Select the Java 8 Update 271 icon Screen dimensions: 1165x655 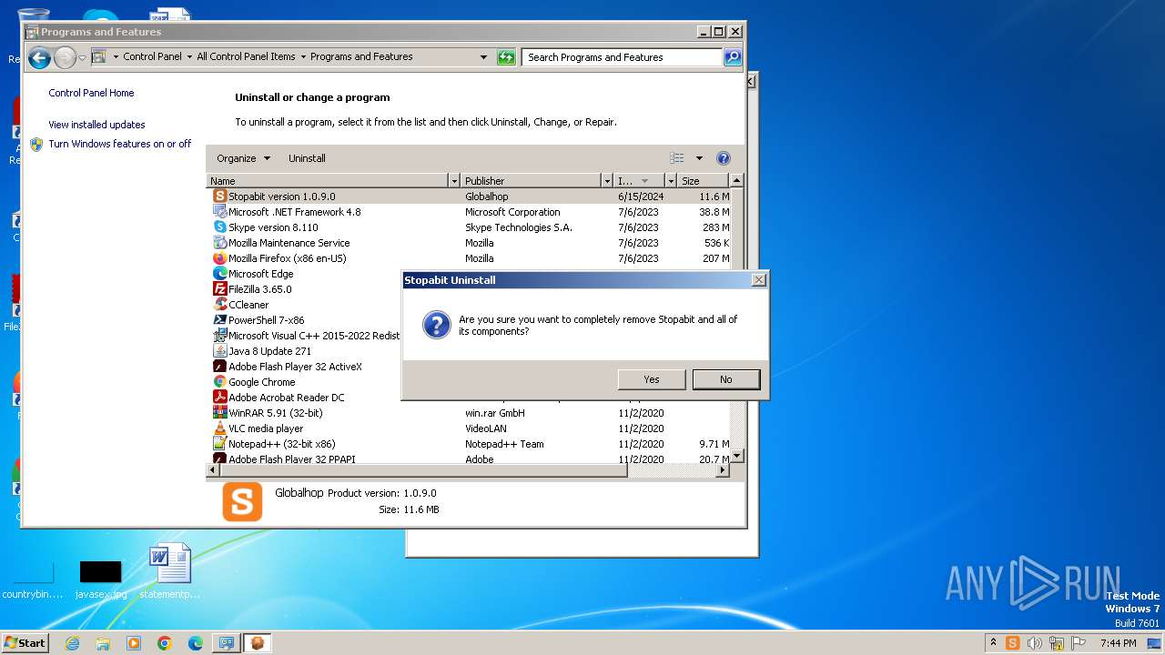[x=219, y=351]
